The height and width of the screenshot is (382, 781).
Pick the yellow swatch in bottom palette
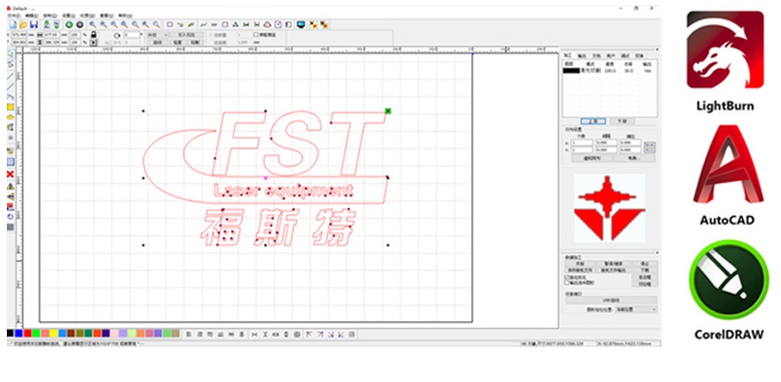tap(53, 333)
